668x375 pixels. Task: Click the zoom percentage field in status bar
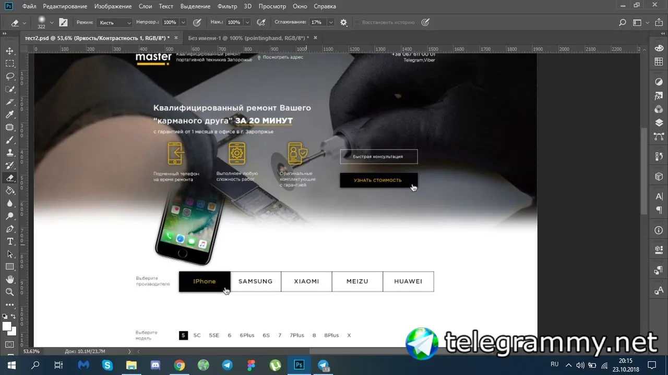pyautogui.click(x=31, y=352)
